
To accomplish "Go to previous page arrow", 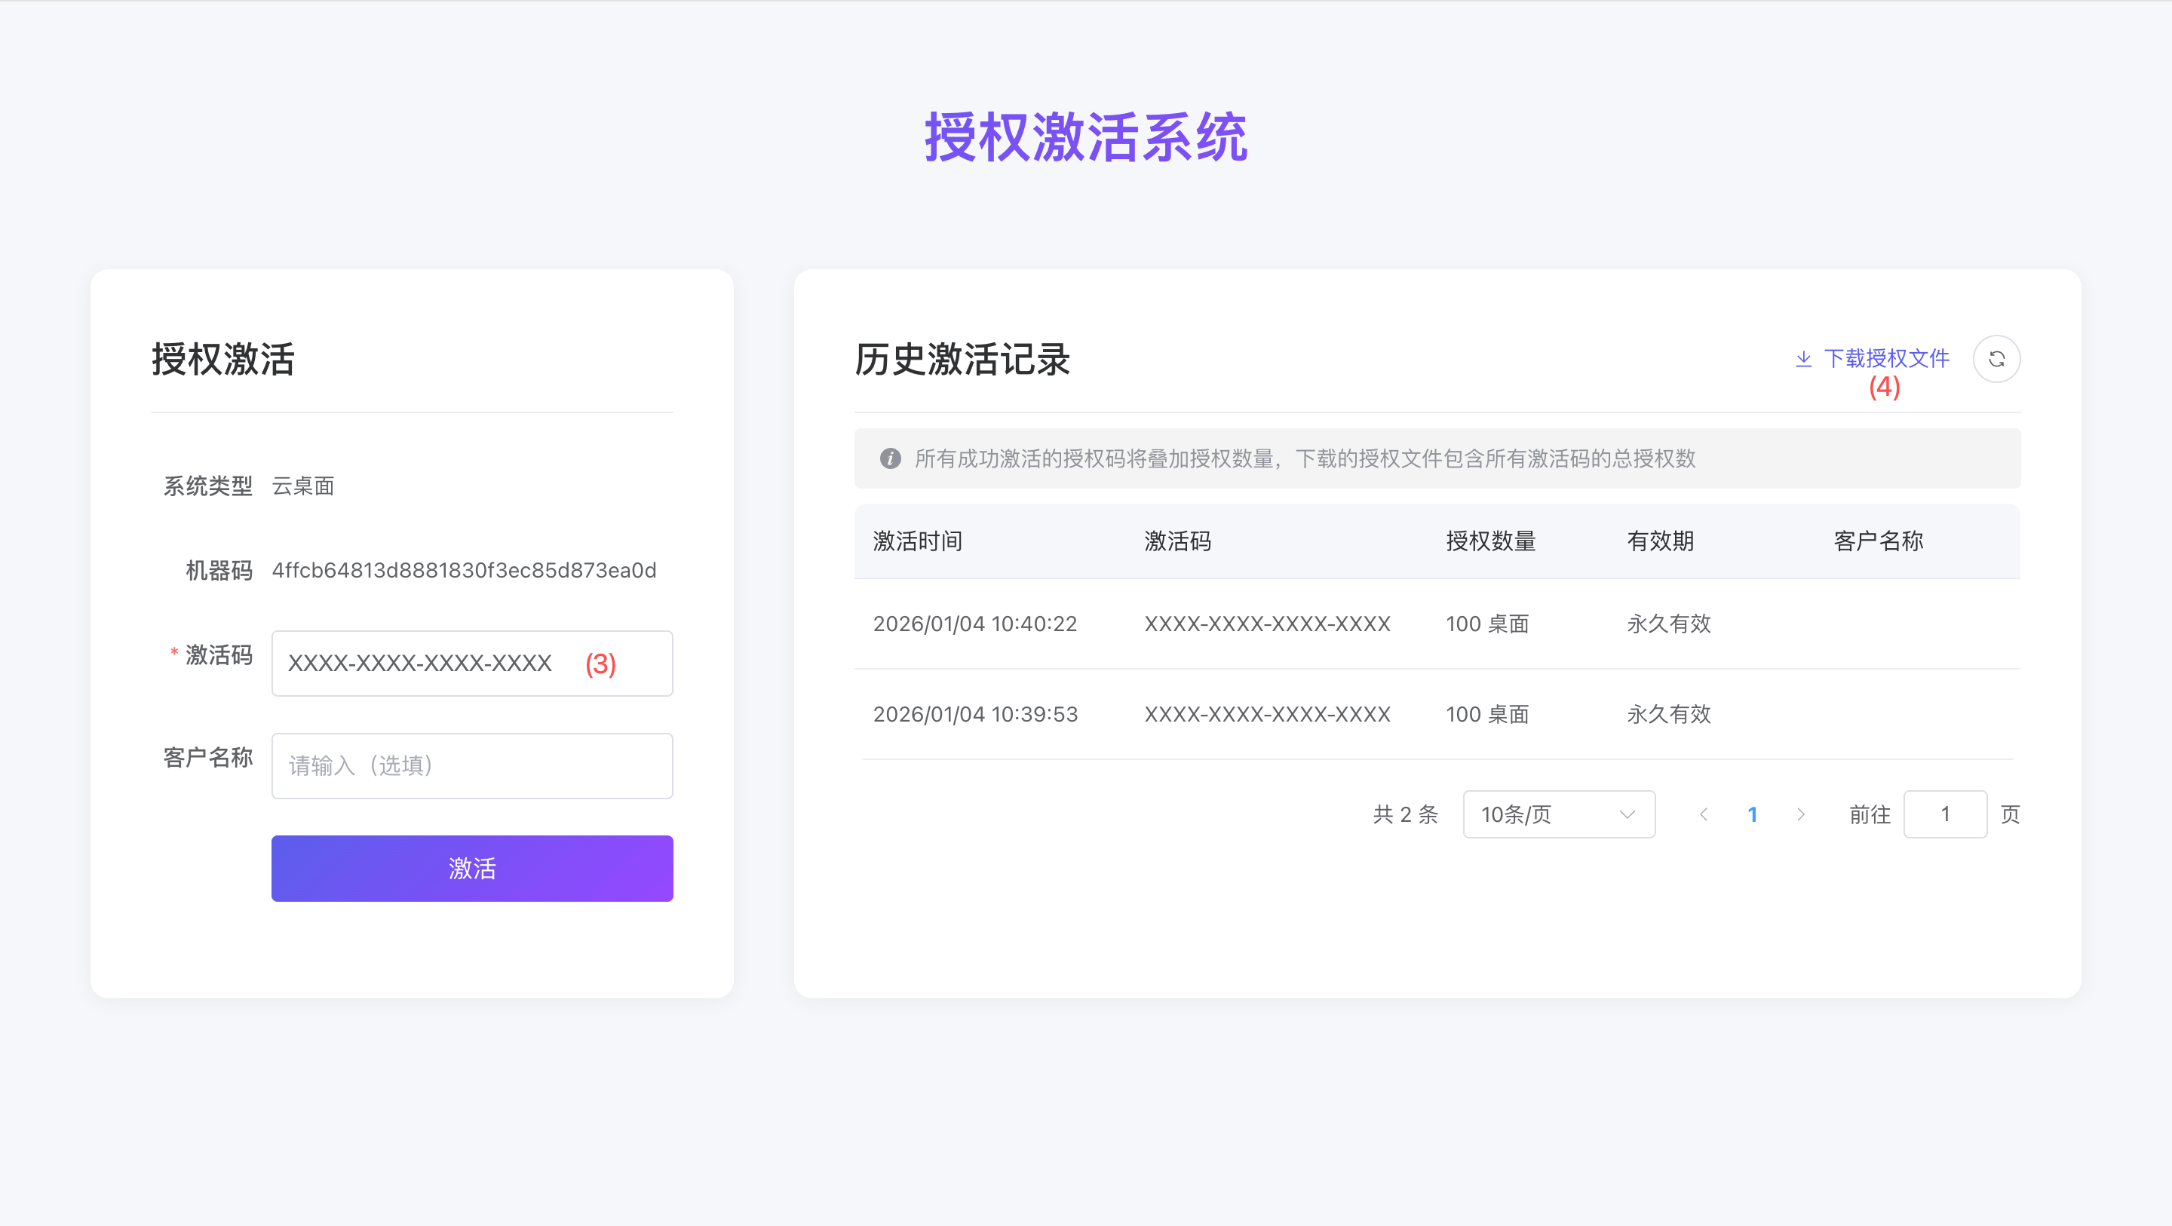I will 1703,814.
